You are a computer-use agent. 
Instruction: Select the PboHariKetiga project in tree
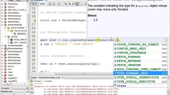[x=13, y=55]
